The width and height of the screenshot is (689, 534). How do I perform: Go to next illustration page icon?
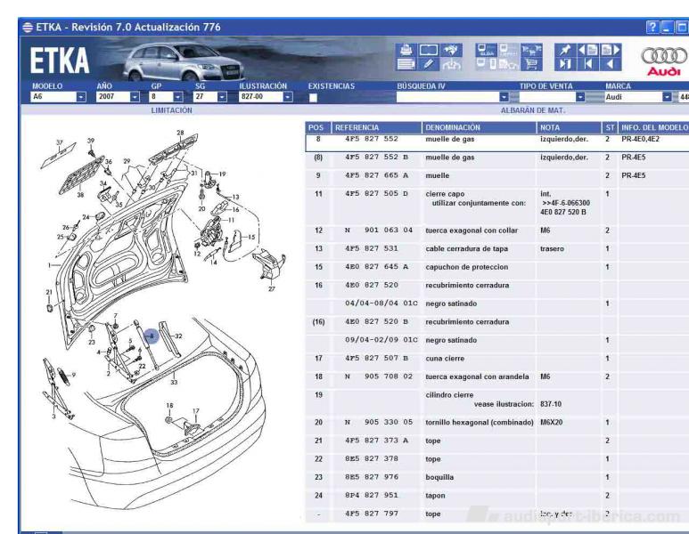coord(611,50)
